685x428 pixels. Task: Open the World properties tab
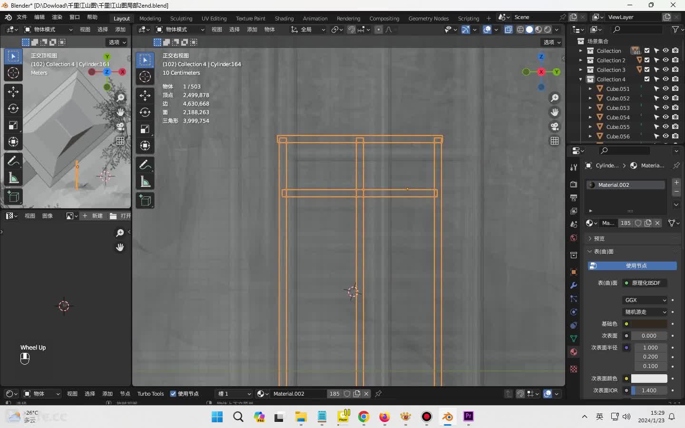[574, 238]
